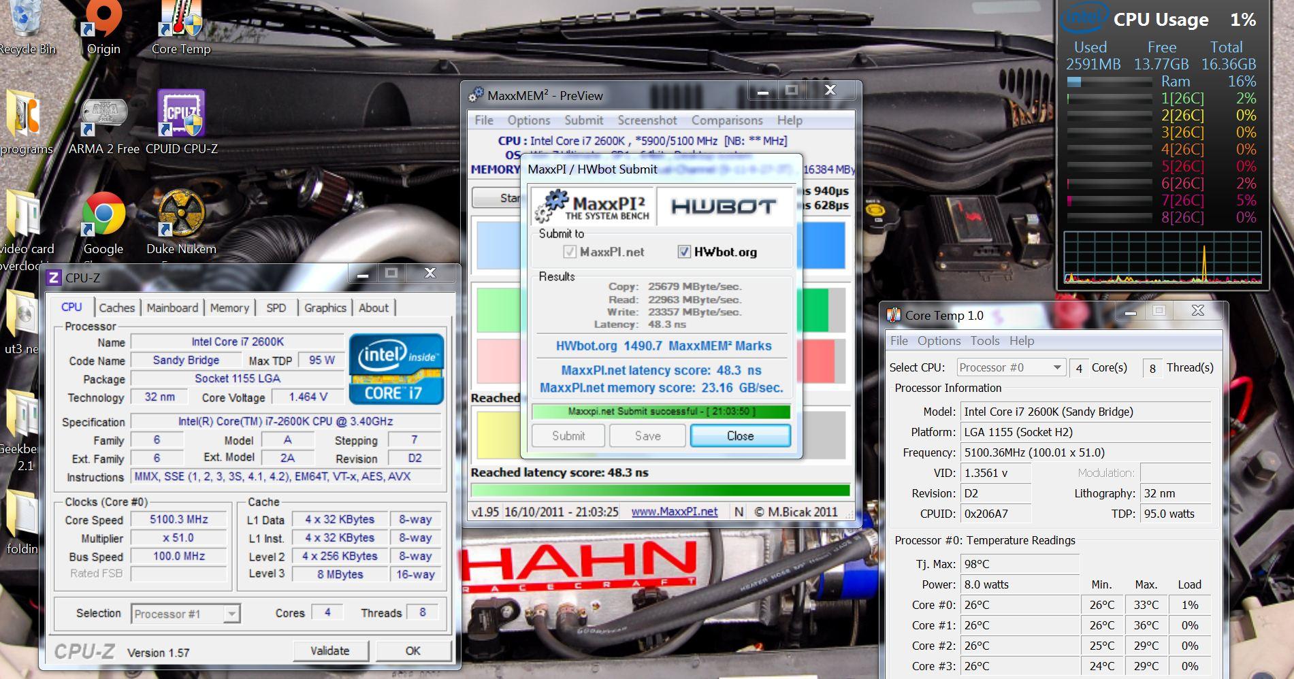Click the MaxxMEM gear icon in title bar
1294x679 pixels.
tap(476, 95)
